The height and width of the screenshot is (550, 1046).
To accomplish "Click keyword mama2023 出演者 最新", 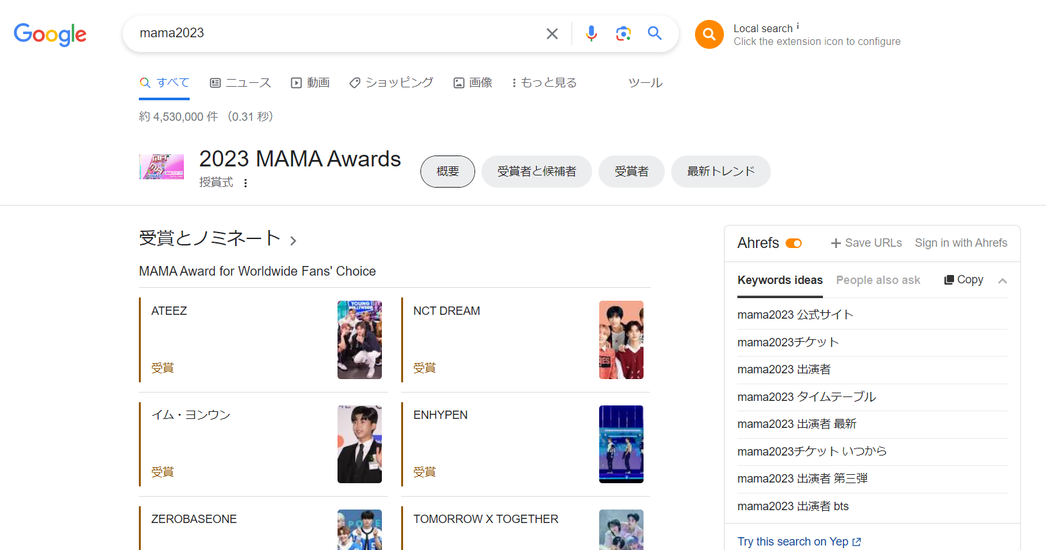I will point(797,424).
